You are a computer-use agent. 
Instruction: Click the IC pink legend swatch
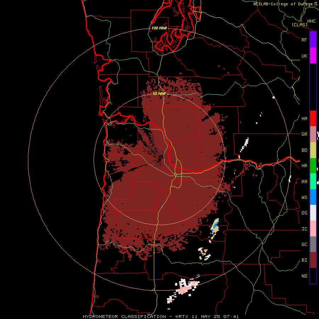click(313, 229)
